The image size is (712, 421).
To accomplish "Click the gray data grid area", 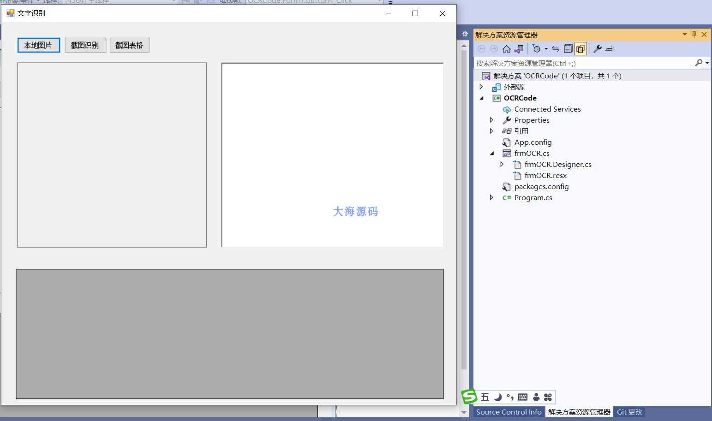I will pyautogui.click(x=230, y=334).
